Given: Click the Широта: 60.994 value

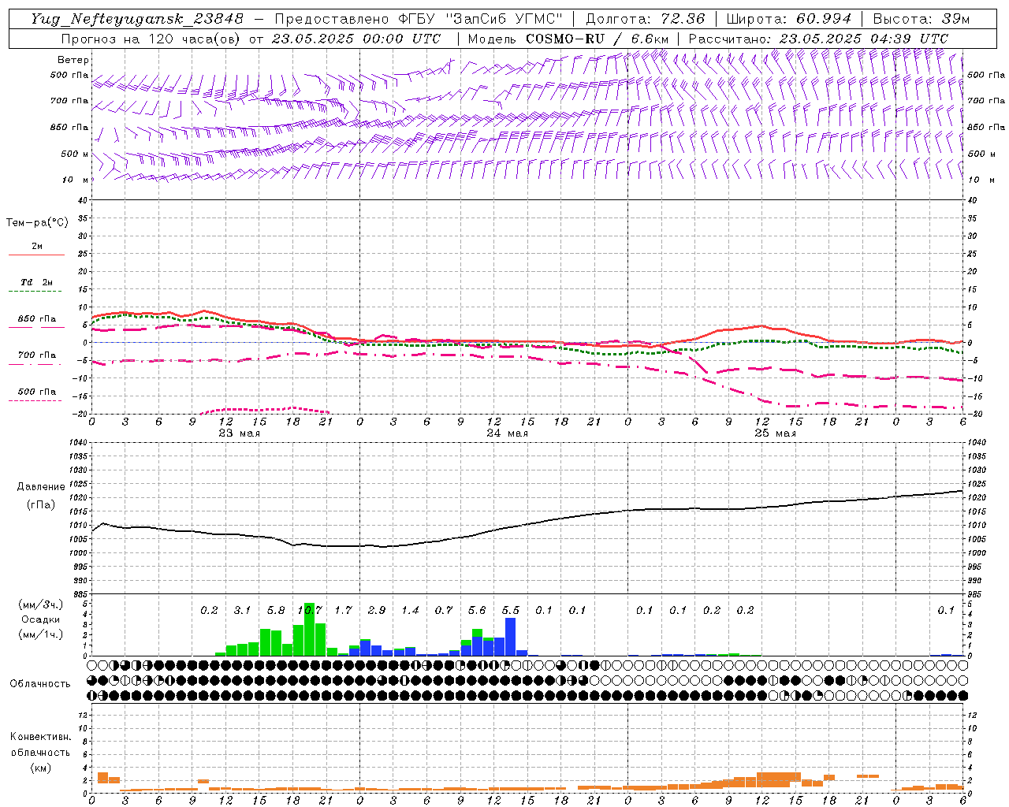Looking at the screenshot, I should click(788, 20).
